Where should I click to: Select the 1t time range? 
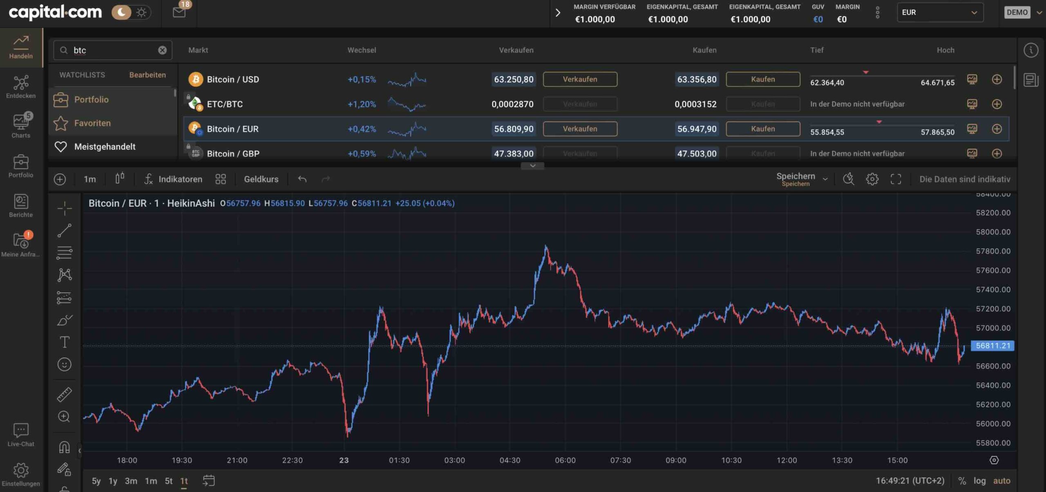[184, 481]
